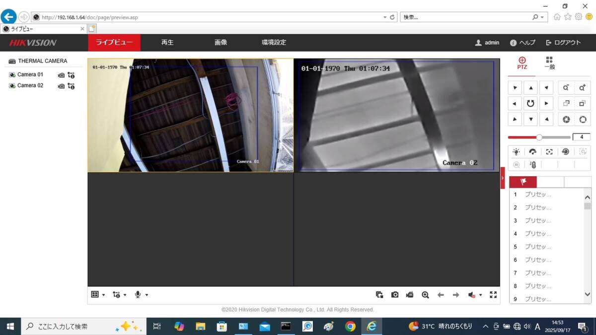Image resolution: width=596 pixels, height=335 pixels.
Task: Capture a snapshot with the camera icon
Action: pyautogui.click(x=395, y=295)
